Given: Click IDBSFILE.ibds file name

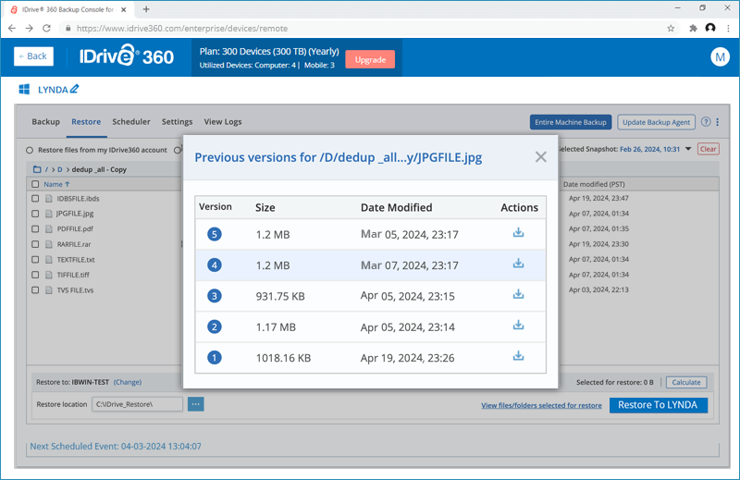Looking at the screenshot, I should 78,199.
